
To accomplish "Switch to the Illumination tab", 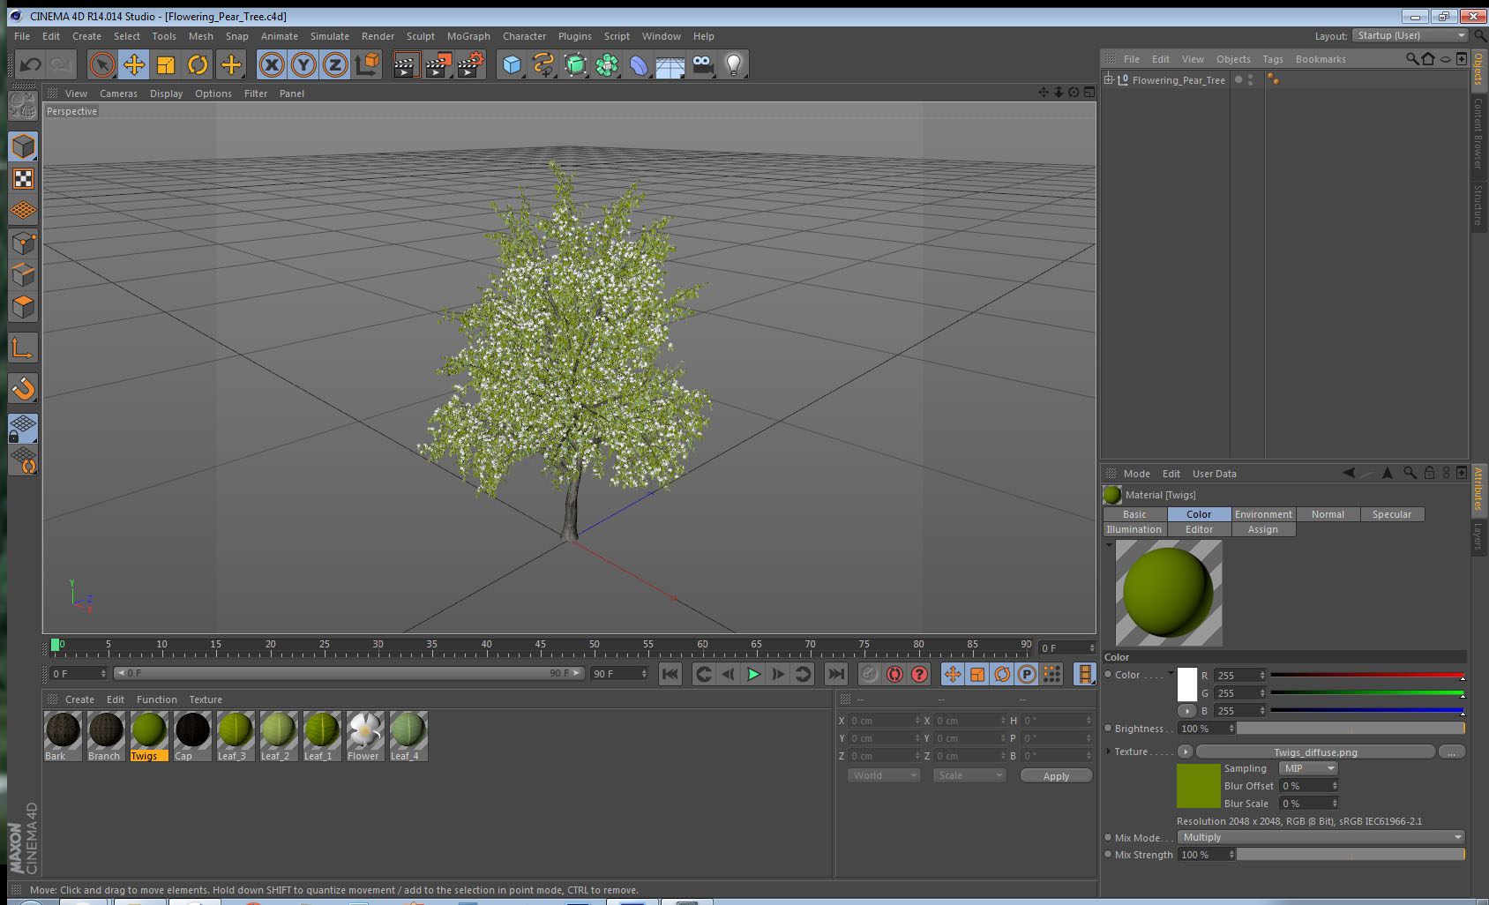I will [1134, 529].
